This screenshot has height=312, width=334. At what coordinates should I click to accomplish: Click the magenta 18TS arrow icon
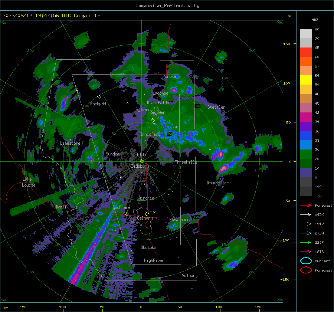pyautogui.click(x=306, y=252)
